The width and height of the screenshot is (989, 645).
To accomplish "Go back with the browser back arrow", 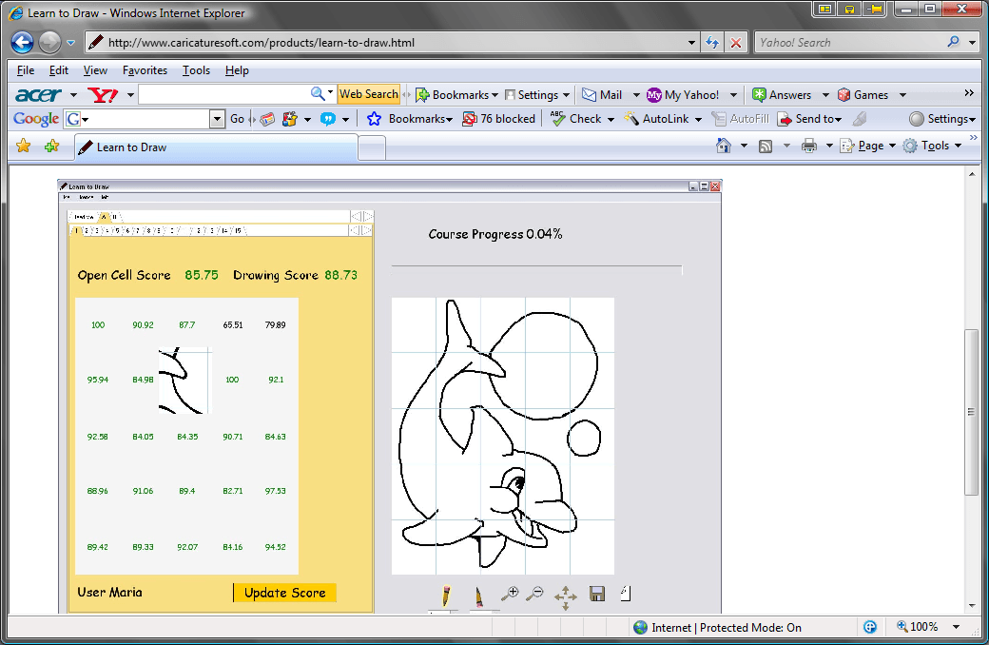I will click(22, 42).
